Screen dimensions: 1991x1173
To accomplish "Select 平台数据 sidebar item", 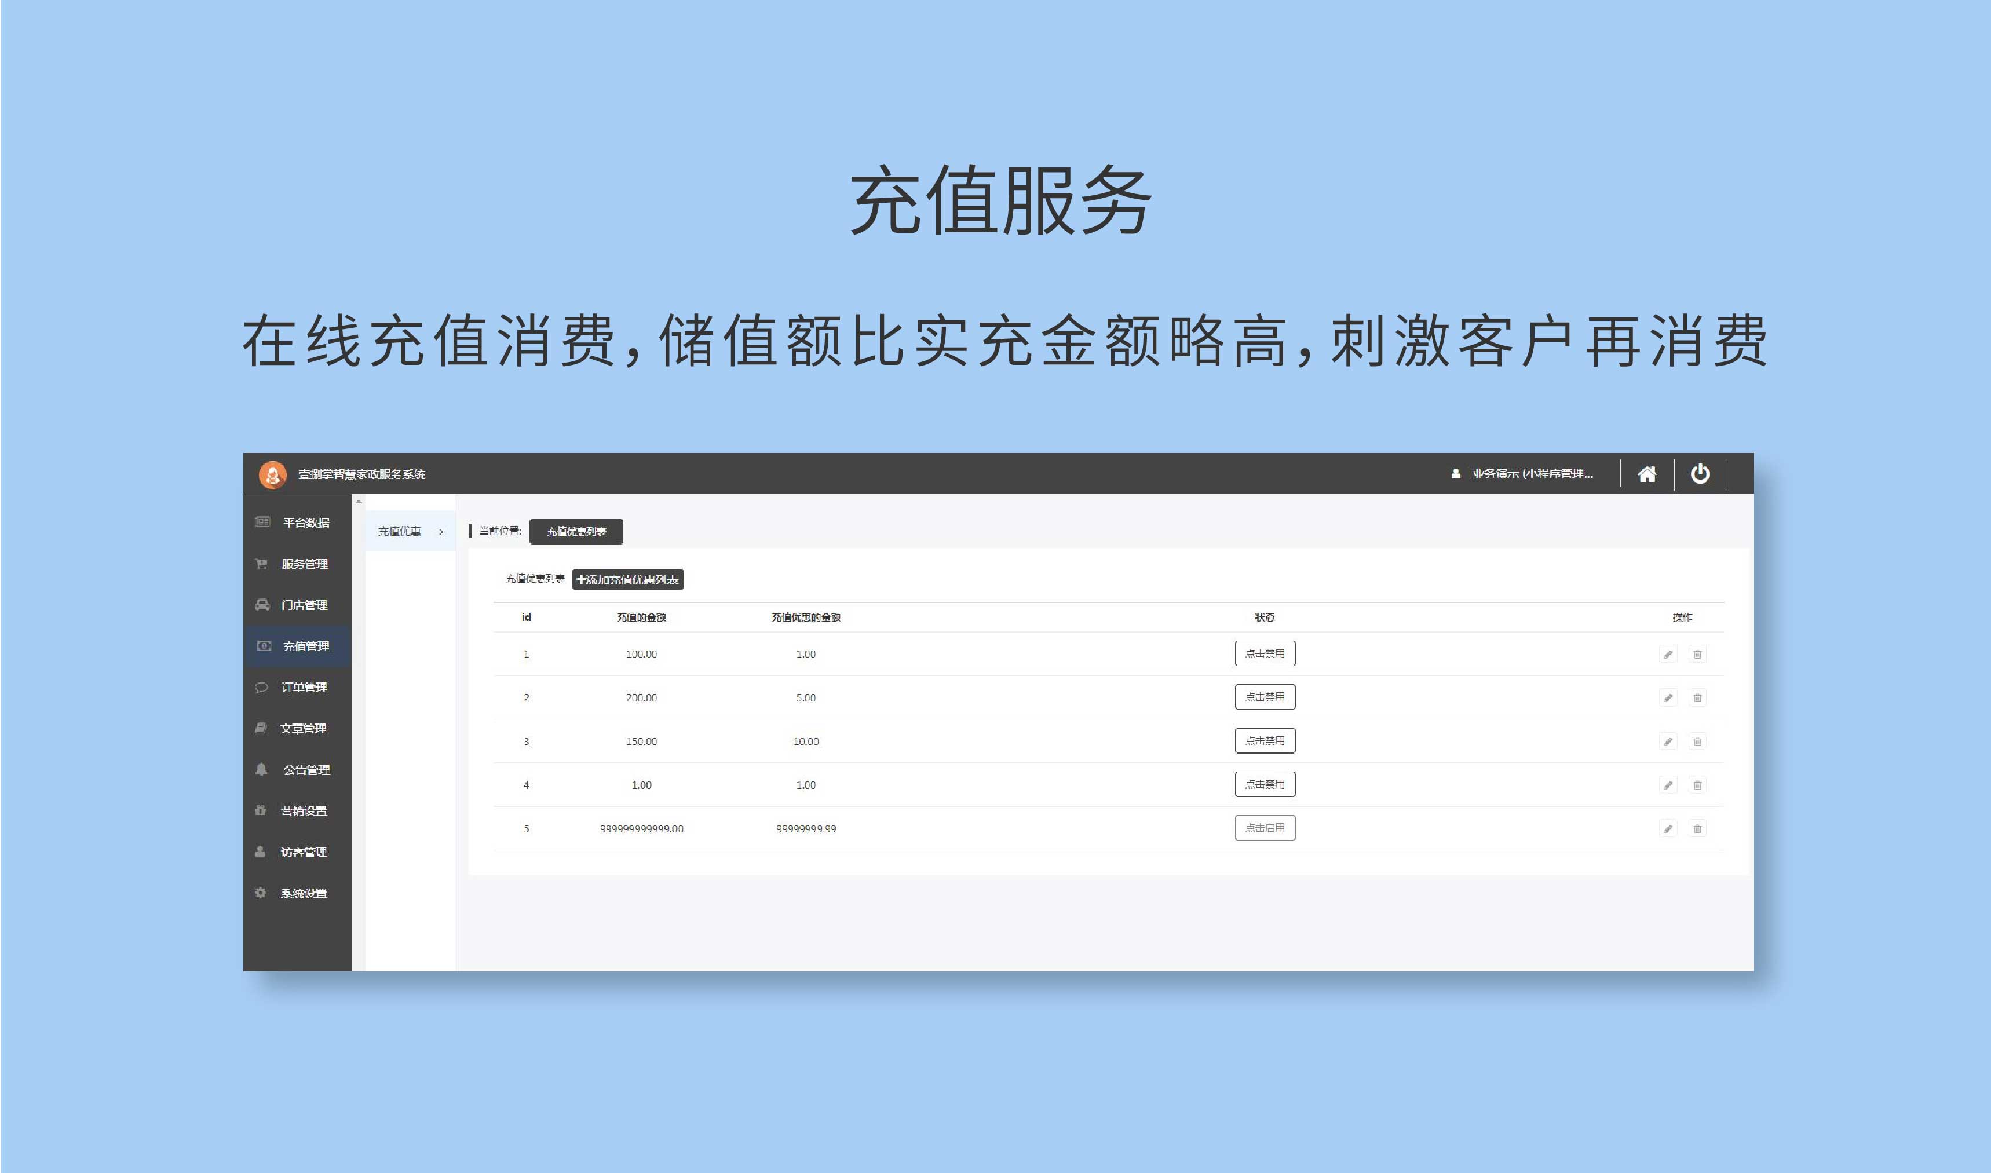I will coord(305,522).
